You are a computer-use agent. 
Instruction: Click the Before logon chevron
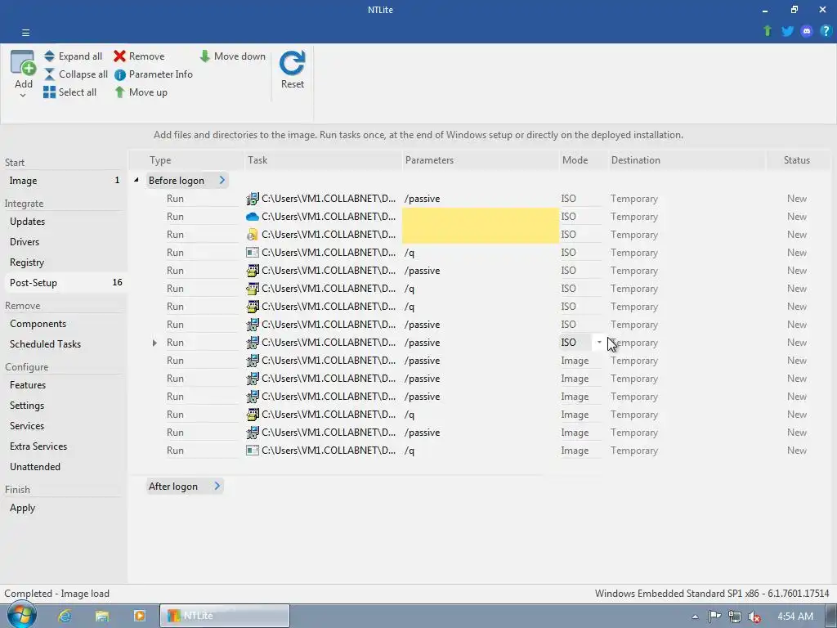click(222, 181)
